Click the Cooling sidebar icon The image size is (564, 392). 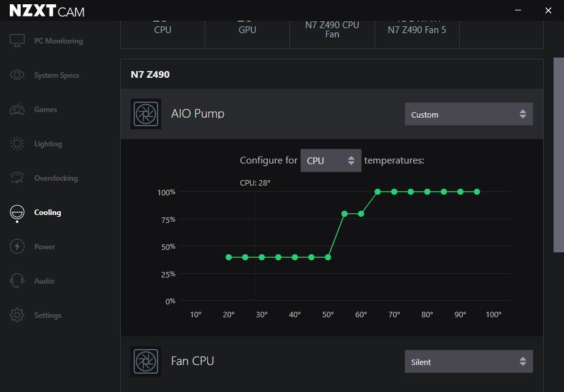[17, 213]
